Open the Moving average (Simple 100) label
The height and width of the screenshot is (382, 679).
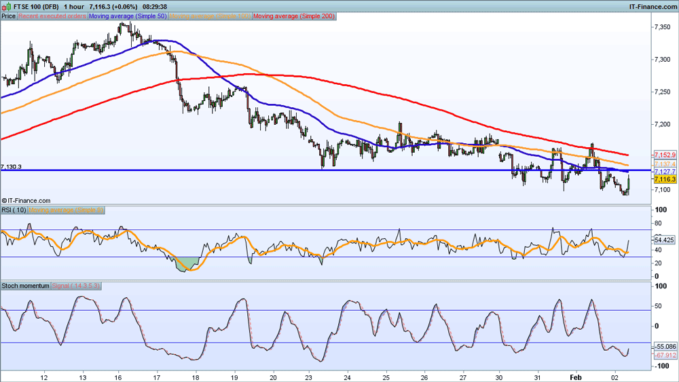tap(210, 16)
